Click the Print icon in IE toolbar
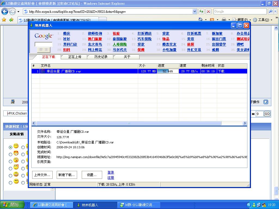This screenshot has width=279, height=209. (x=224, y=20)
